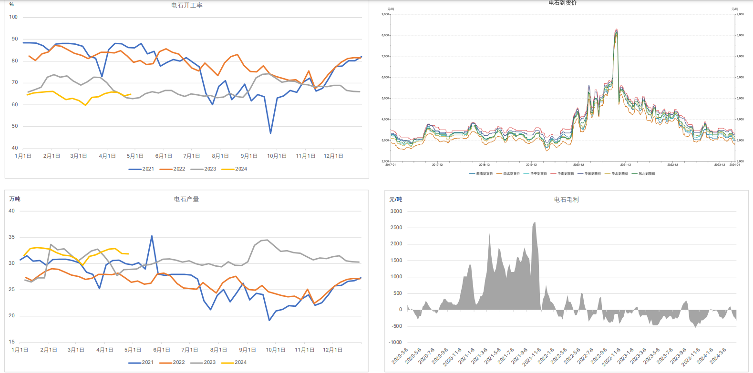The image size is (753, 373).
Task: Click the 西北到货价 legend item
Action: click(508, 174)
